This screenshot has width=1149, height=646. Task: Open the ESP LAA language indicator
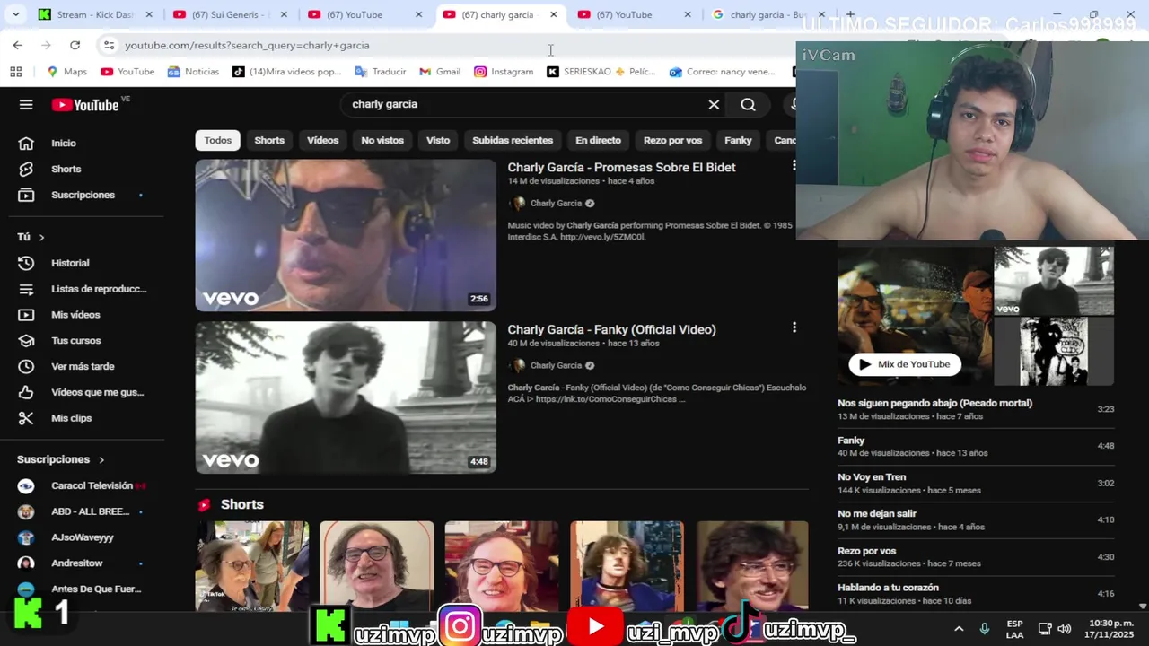pyautogui.click(x=1014, y=629)
